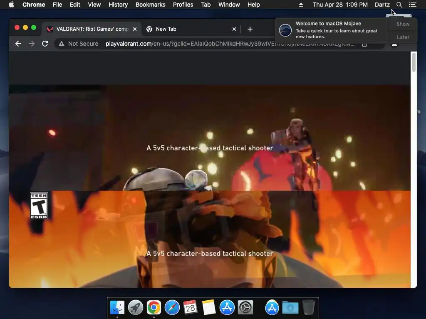
Task: Open Finder from the Dock
Action: (117, 307)
